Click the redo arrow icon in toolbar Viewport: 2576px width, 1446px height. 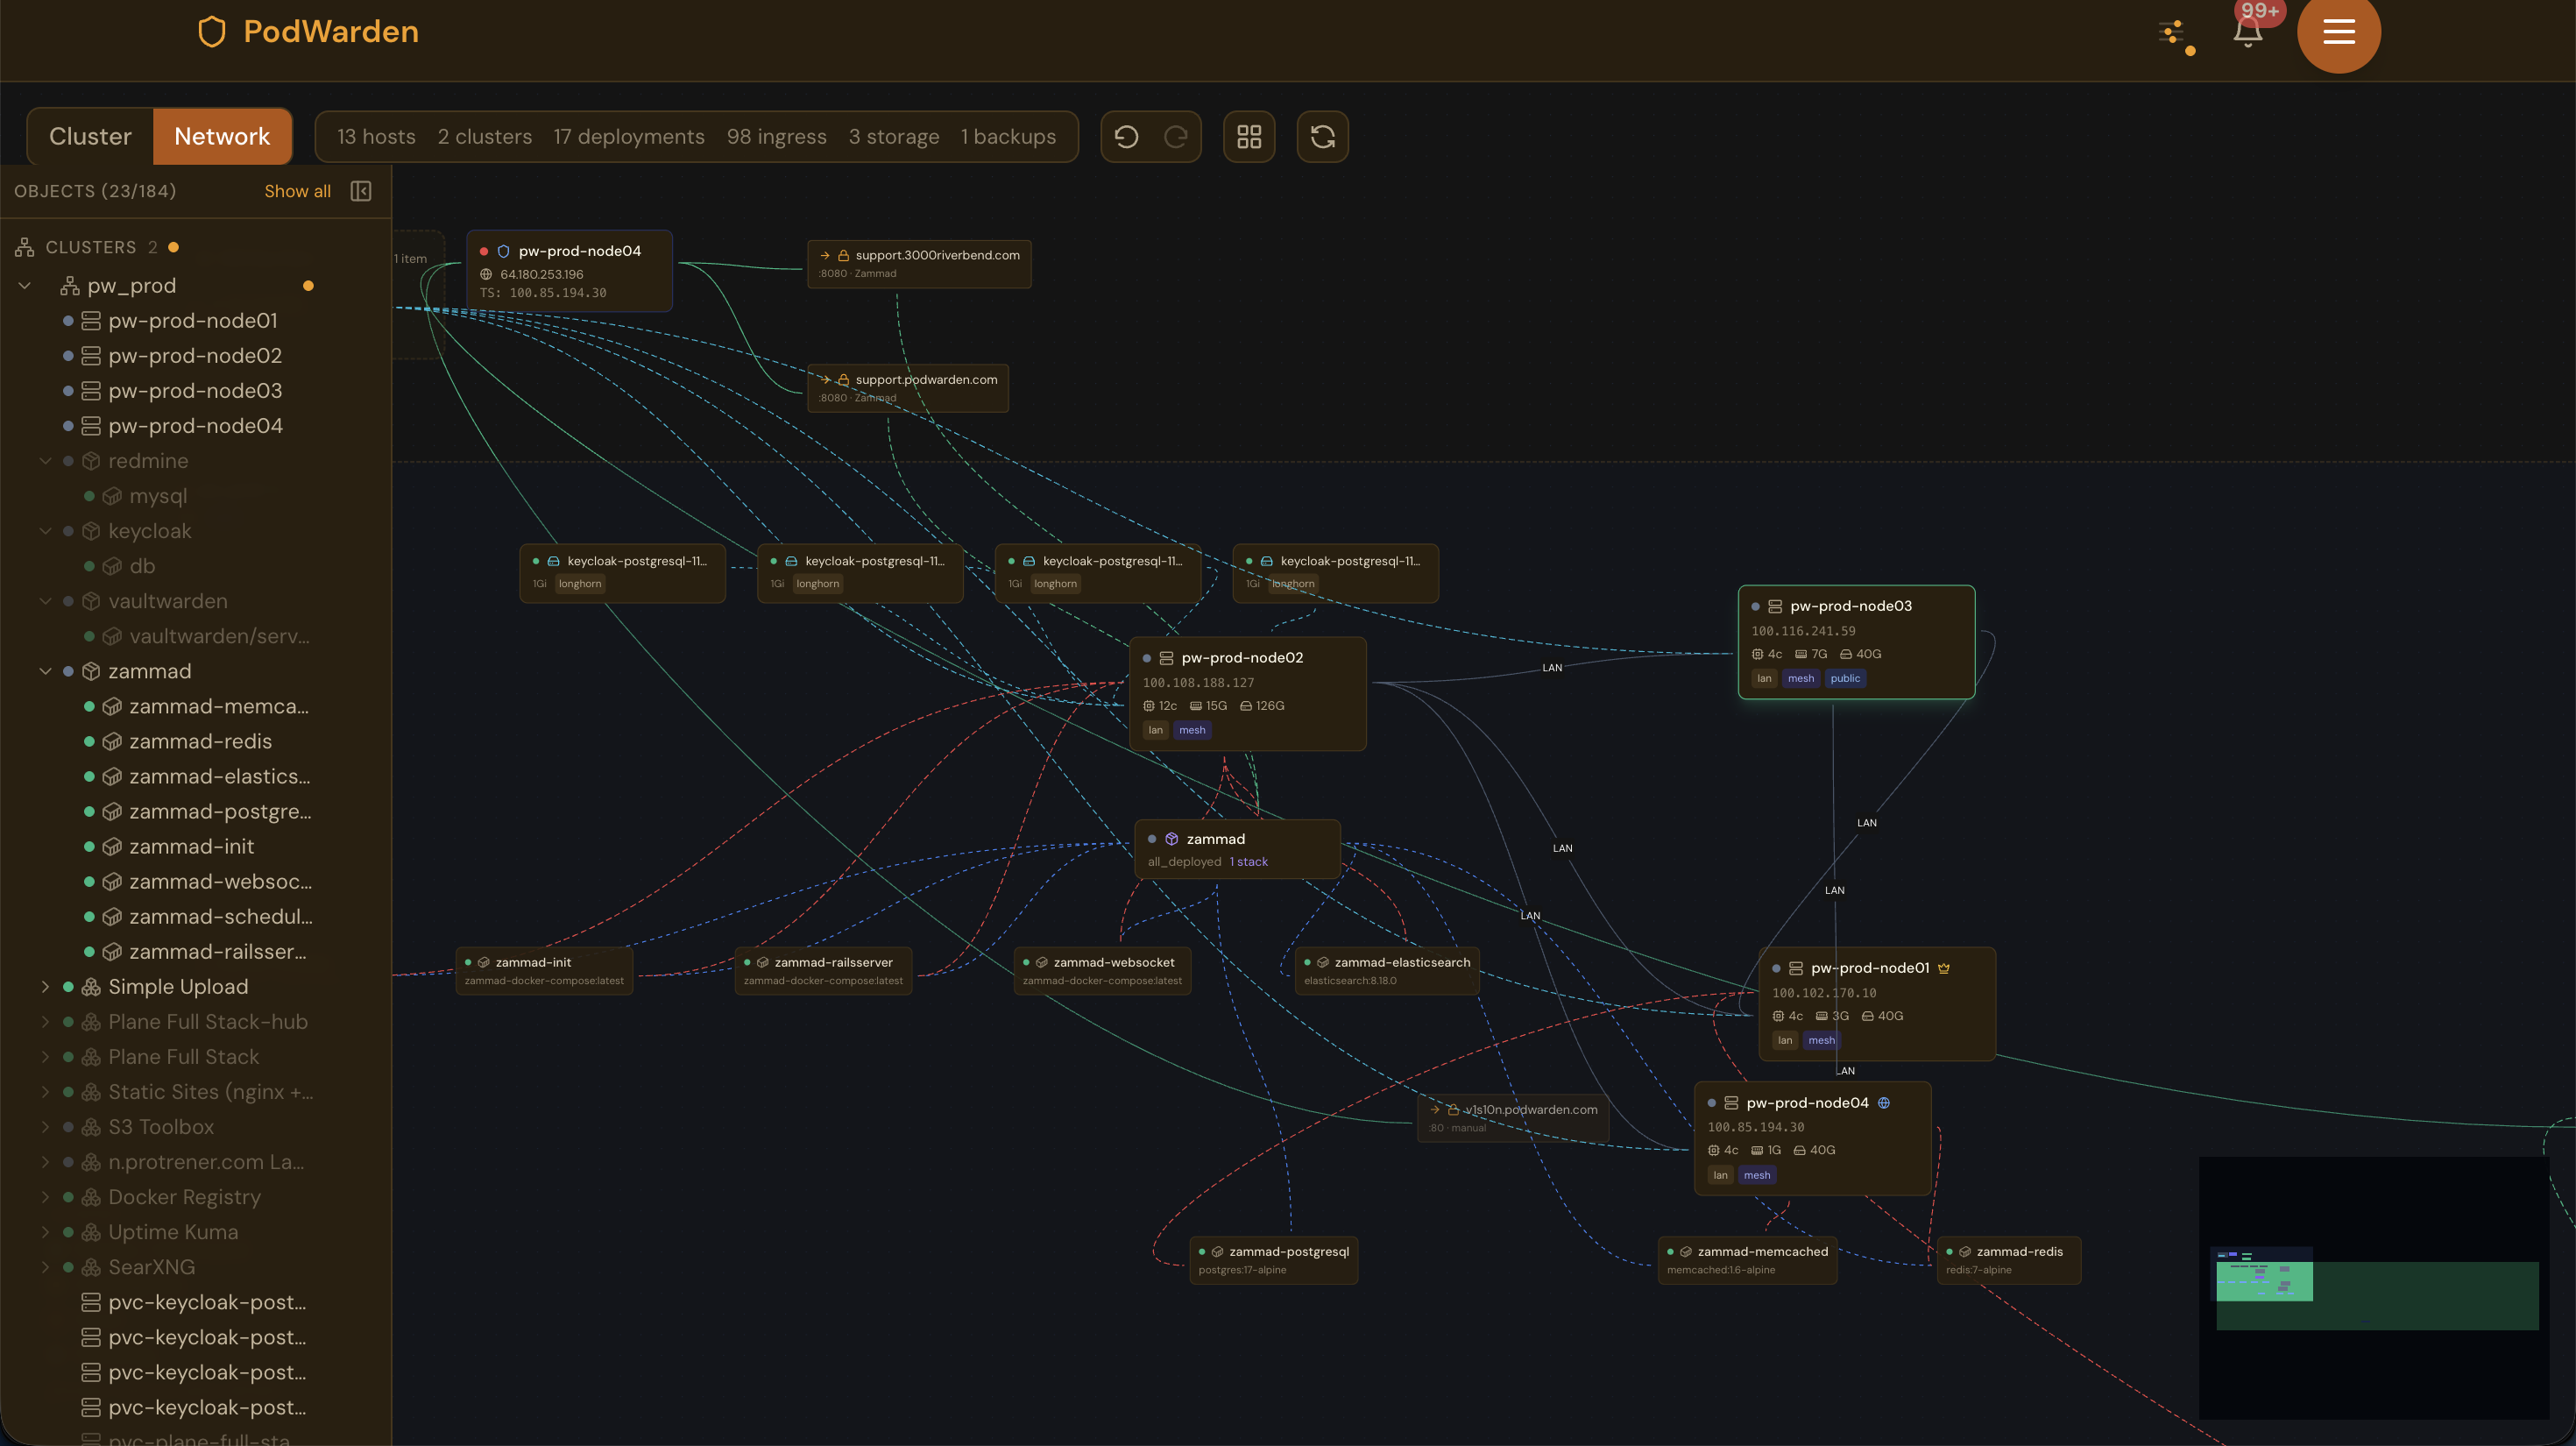tap(1176, 137)
